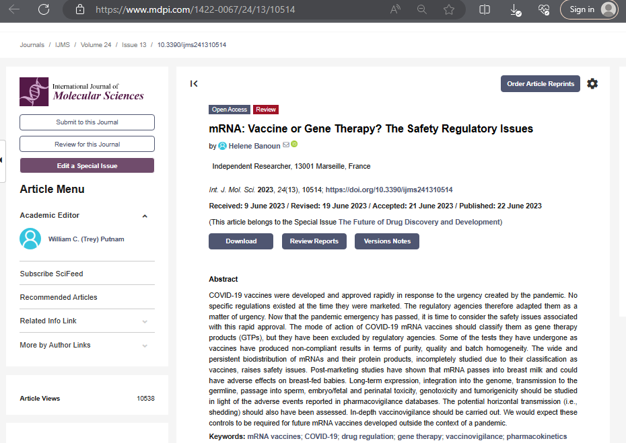Reload the page with refresh icon
Image resolution: width=626 pixels, height=443 pixels.
pos(44,9)
